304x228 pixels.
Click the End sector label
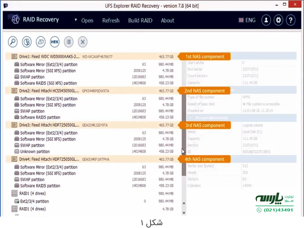point(195,69)
